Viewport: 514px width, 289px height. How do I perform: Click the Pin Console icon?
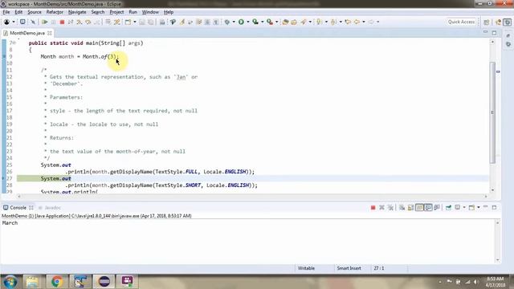pos(448,207)
